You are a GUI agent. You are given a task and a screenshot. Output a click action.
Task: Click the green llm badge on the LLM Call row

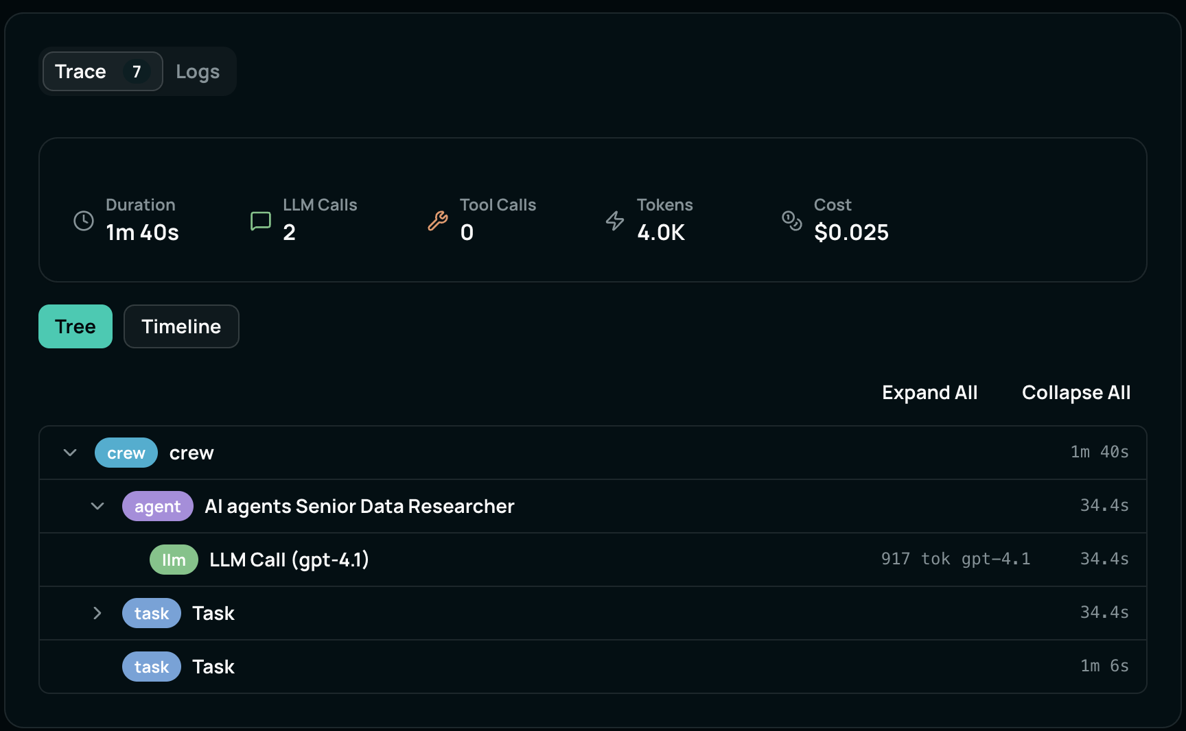(x=173, y=560)
